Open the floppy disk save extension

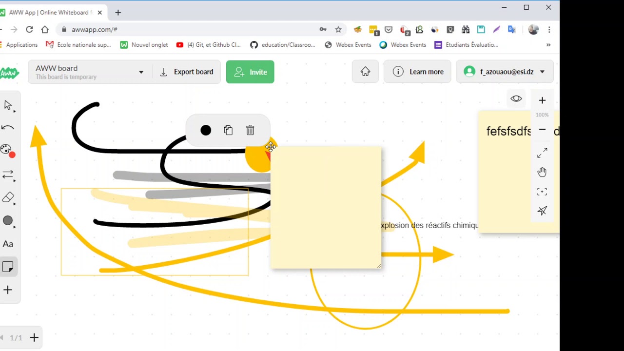tap(481, 29)
